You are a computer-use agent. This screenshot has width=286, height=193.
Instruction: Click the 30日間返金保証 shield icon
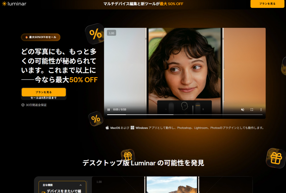tap(23, 105)
